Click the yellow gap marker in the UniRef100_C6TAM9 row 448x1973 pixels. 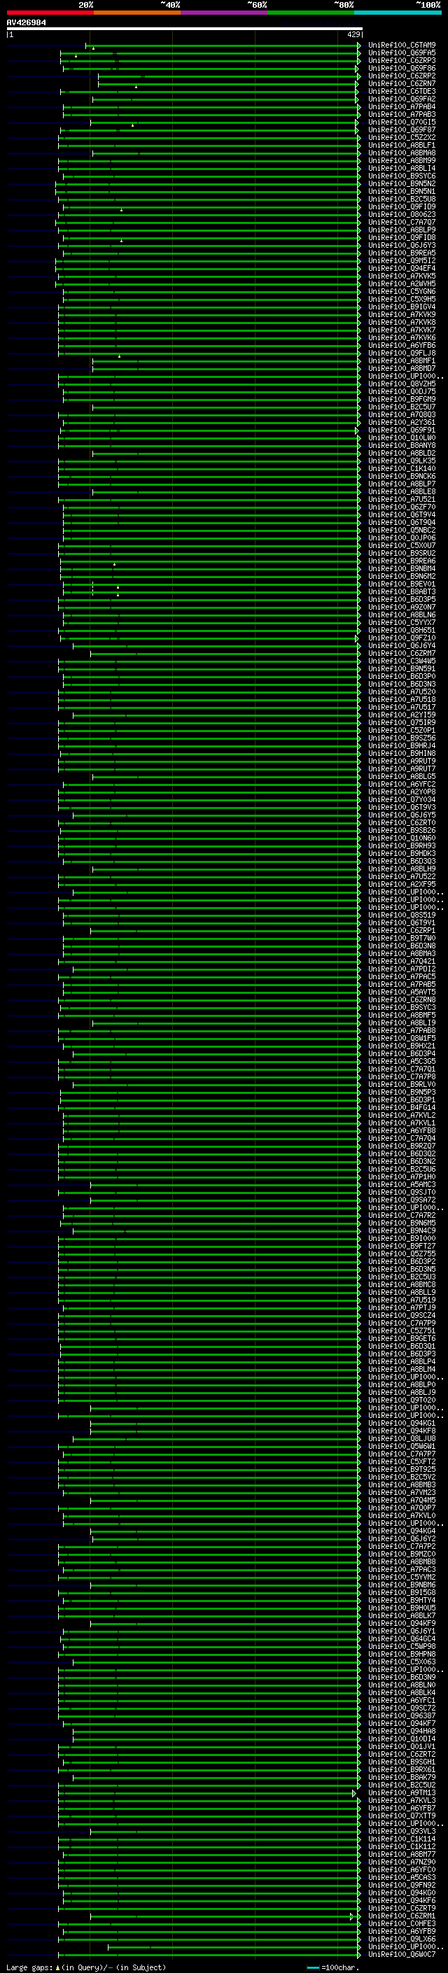pos(93,48)
